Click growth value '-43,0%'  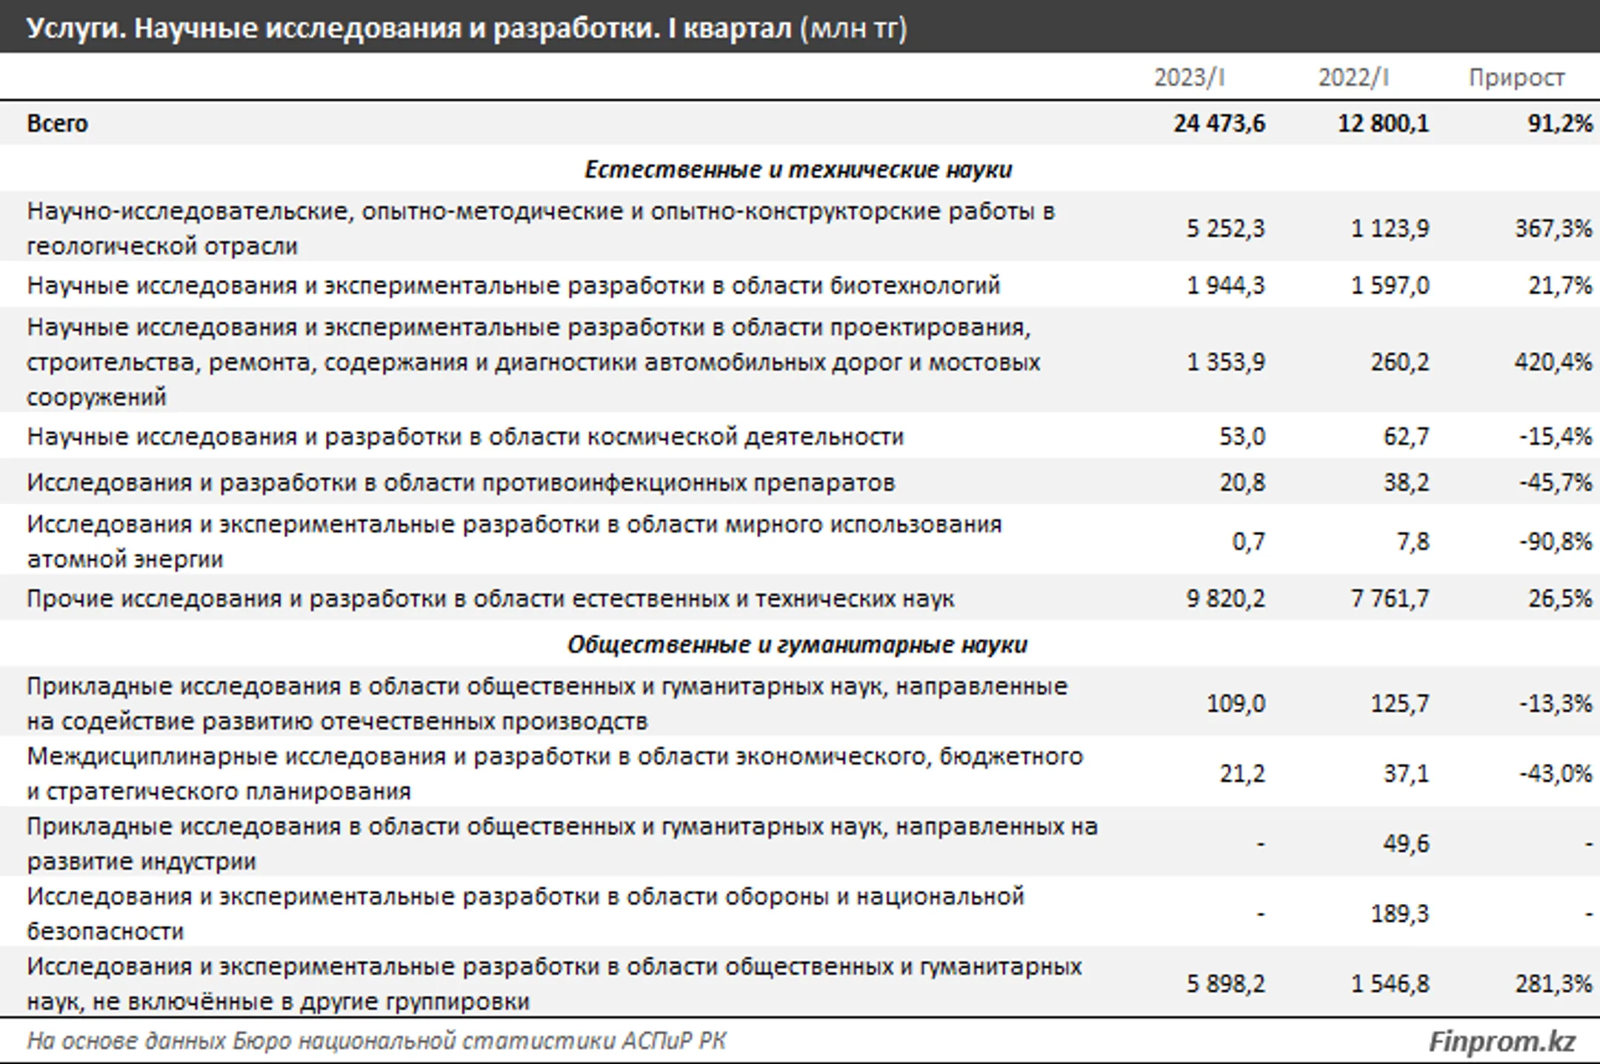(1556, 774)
